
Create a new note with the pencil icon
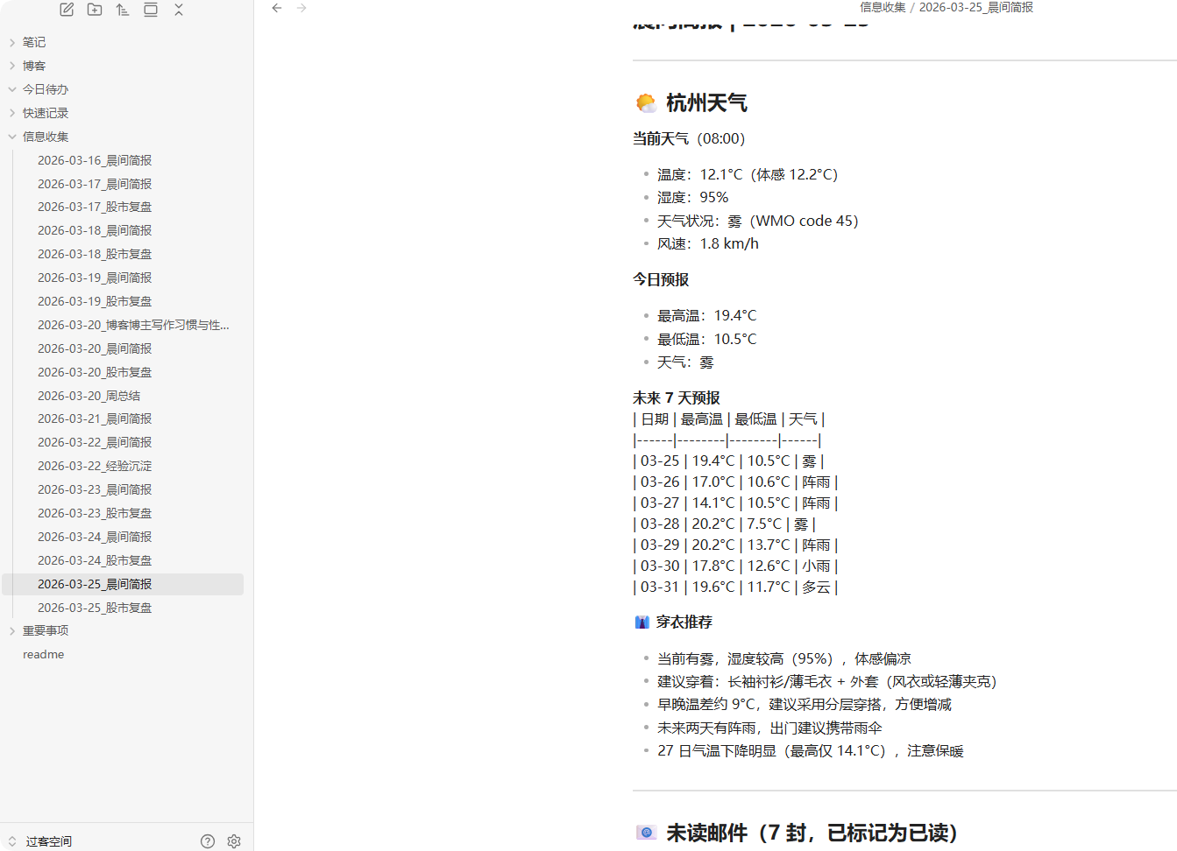(67, 10)
